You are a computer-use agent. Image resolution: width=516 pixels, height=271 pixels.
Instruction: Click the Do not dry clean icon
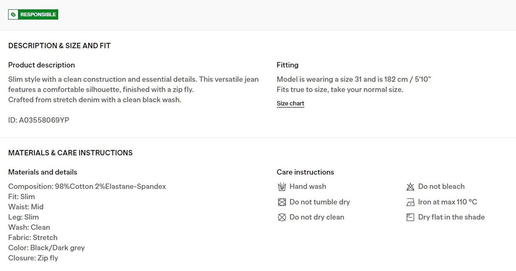pyautogui.click(x=282, y=217)
